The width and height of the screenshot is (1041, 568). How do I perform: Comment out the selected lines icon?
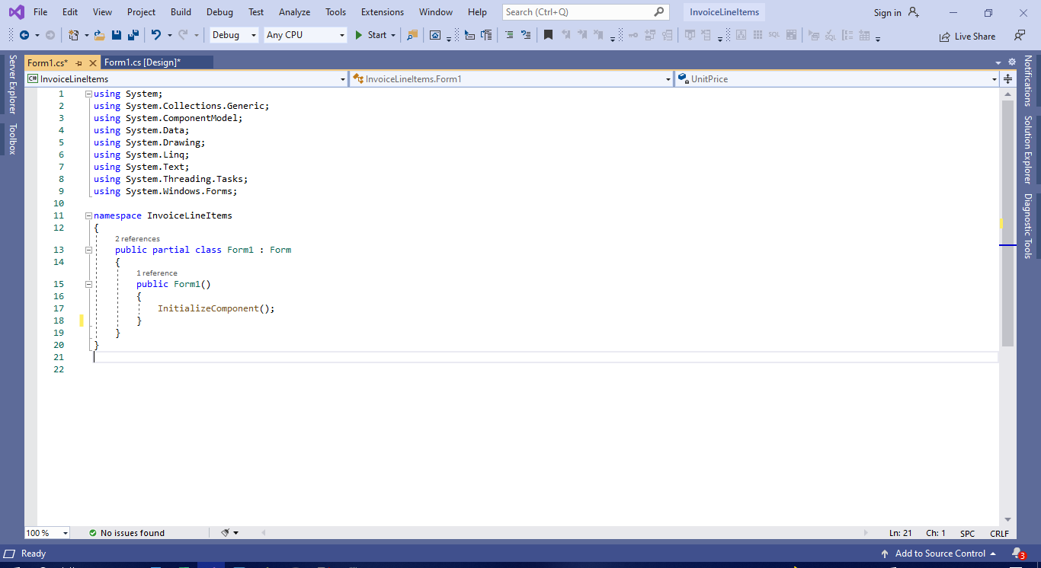509,35
